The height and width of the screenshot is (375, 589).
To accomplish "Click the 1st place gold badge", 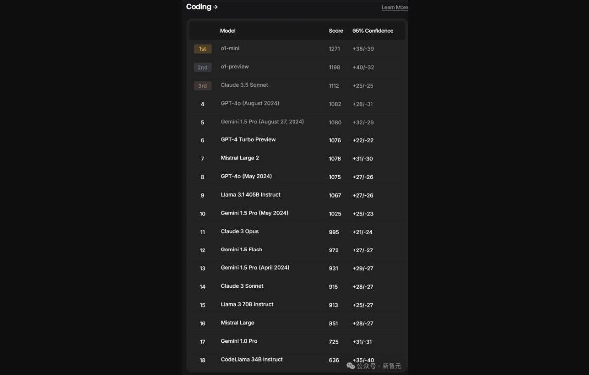I will click(202, 49).
